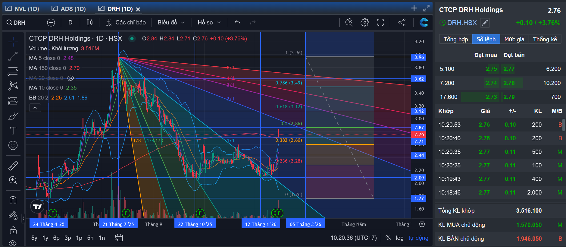Viewport: 566px width, 247px height.
Task: Open the DRH symbol search
Action: tap(16, 23)
